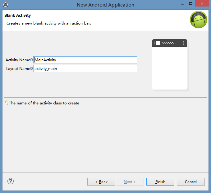This screenshot has width=211, height=193.
Task: Open the help question mark icon
Action: tap(11, 181)
